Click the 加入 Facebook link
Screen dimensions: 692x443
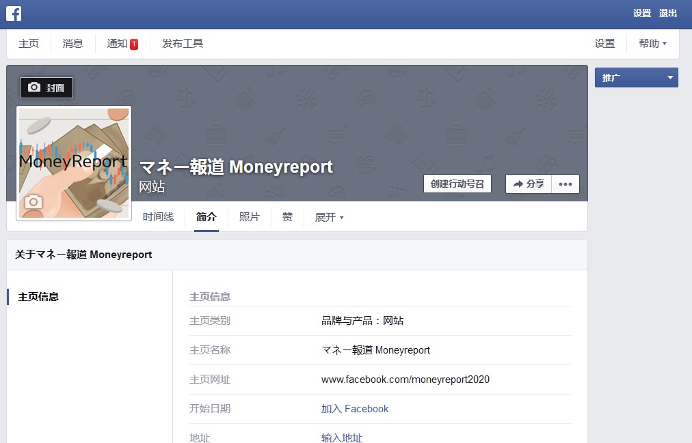355,409
